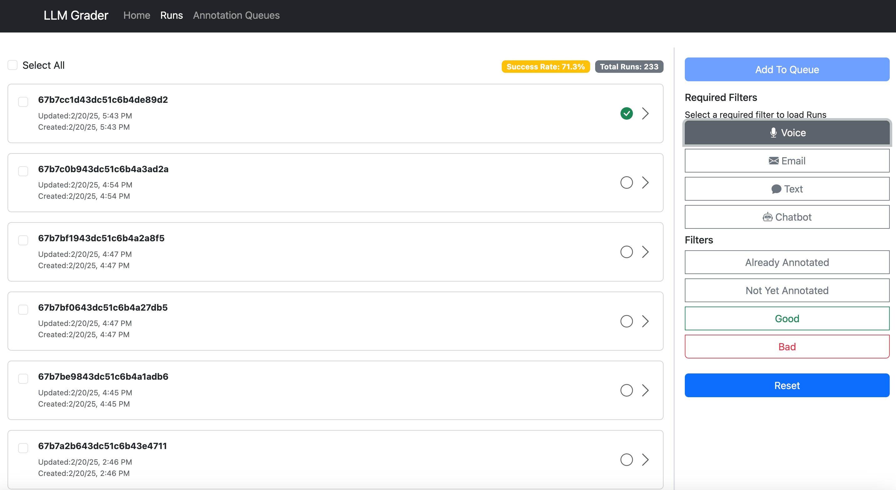This screenshot has height=490, width=896.
Task: Reset all filters with Reset button
Action: 787,385
